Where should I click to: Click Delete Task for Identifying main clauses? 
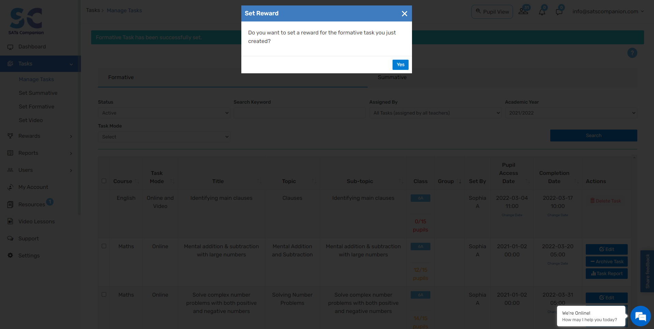(606, 201)
